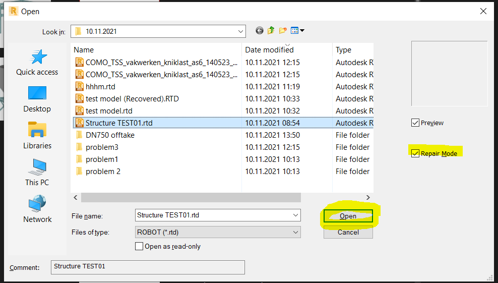
Task: Expand the File name dropdown arrow
Action: tap(295, 215)
